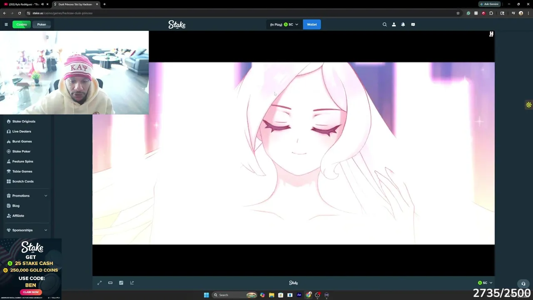
Task: Open Stake Originals in sidebar
Action: pyautogui.click(x=24, y=121)
